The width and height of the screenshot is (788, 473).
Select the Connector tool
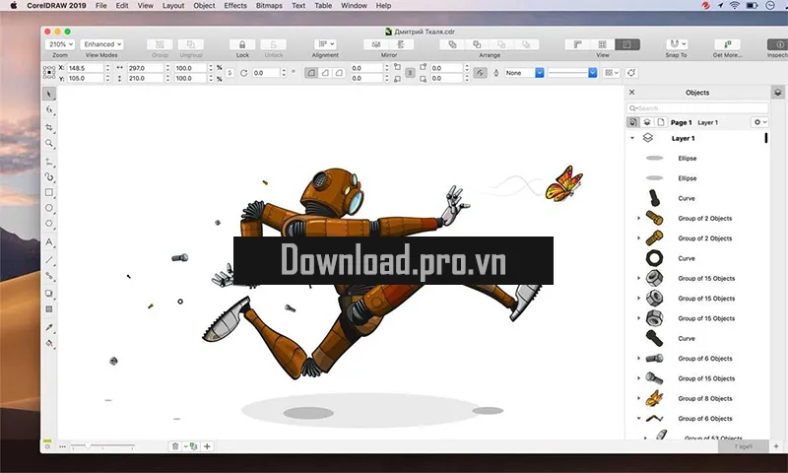48,276
